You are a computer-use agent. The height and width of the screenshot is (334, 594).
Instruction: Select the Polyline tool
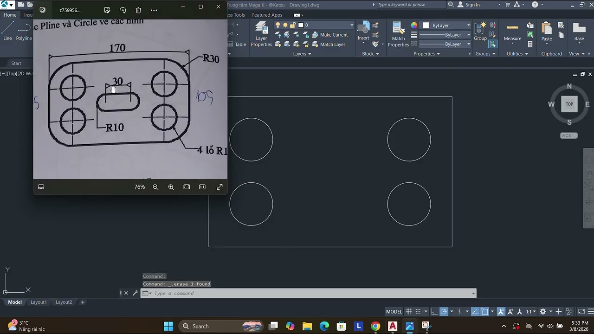coord(24,32)
